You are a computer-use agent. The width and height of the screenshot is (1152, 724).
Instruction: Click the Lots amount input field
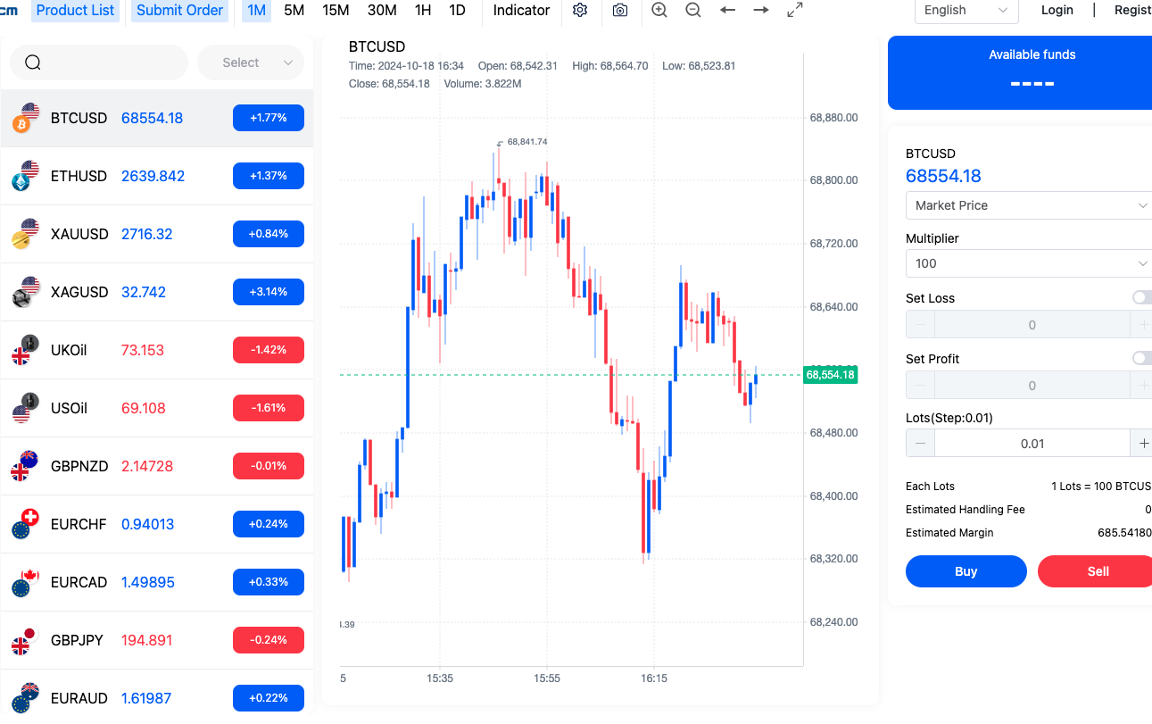pyautogui.click(x=1032, y=444)
